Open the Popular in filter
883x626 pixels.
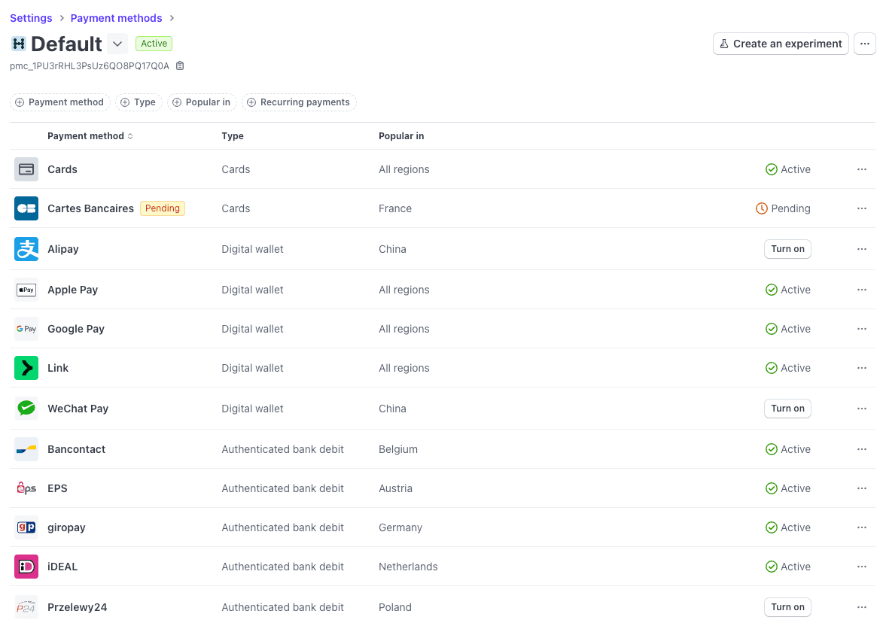[x=201, y=102]
